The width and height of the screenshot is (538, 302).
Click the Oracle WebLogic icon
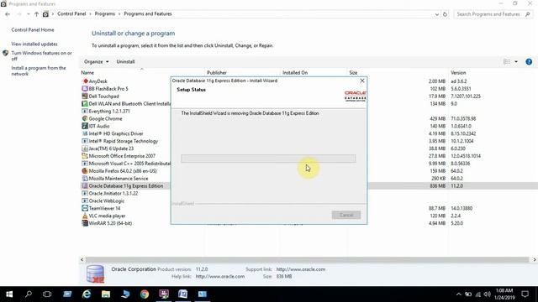[x=85, y=200]
